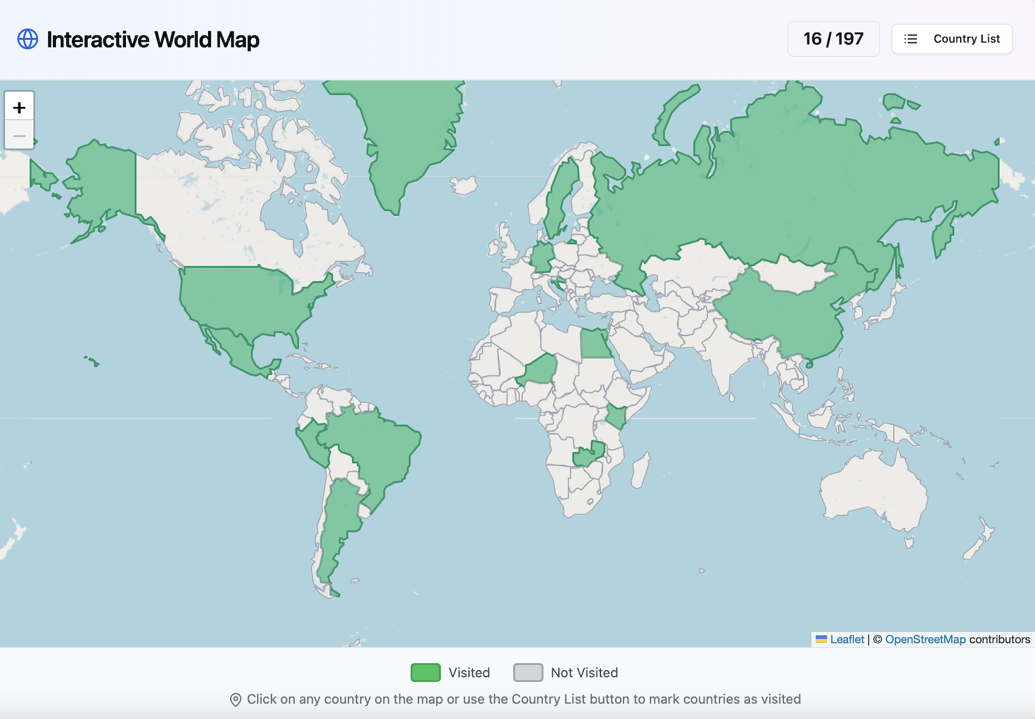Click the green Visited legend swatch
The image size is (1035, 719).
(x=425, y=673)
